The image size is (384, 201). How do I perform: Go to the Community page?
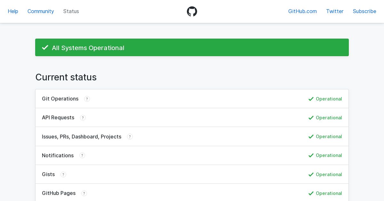[x=41, y=11]
